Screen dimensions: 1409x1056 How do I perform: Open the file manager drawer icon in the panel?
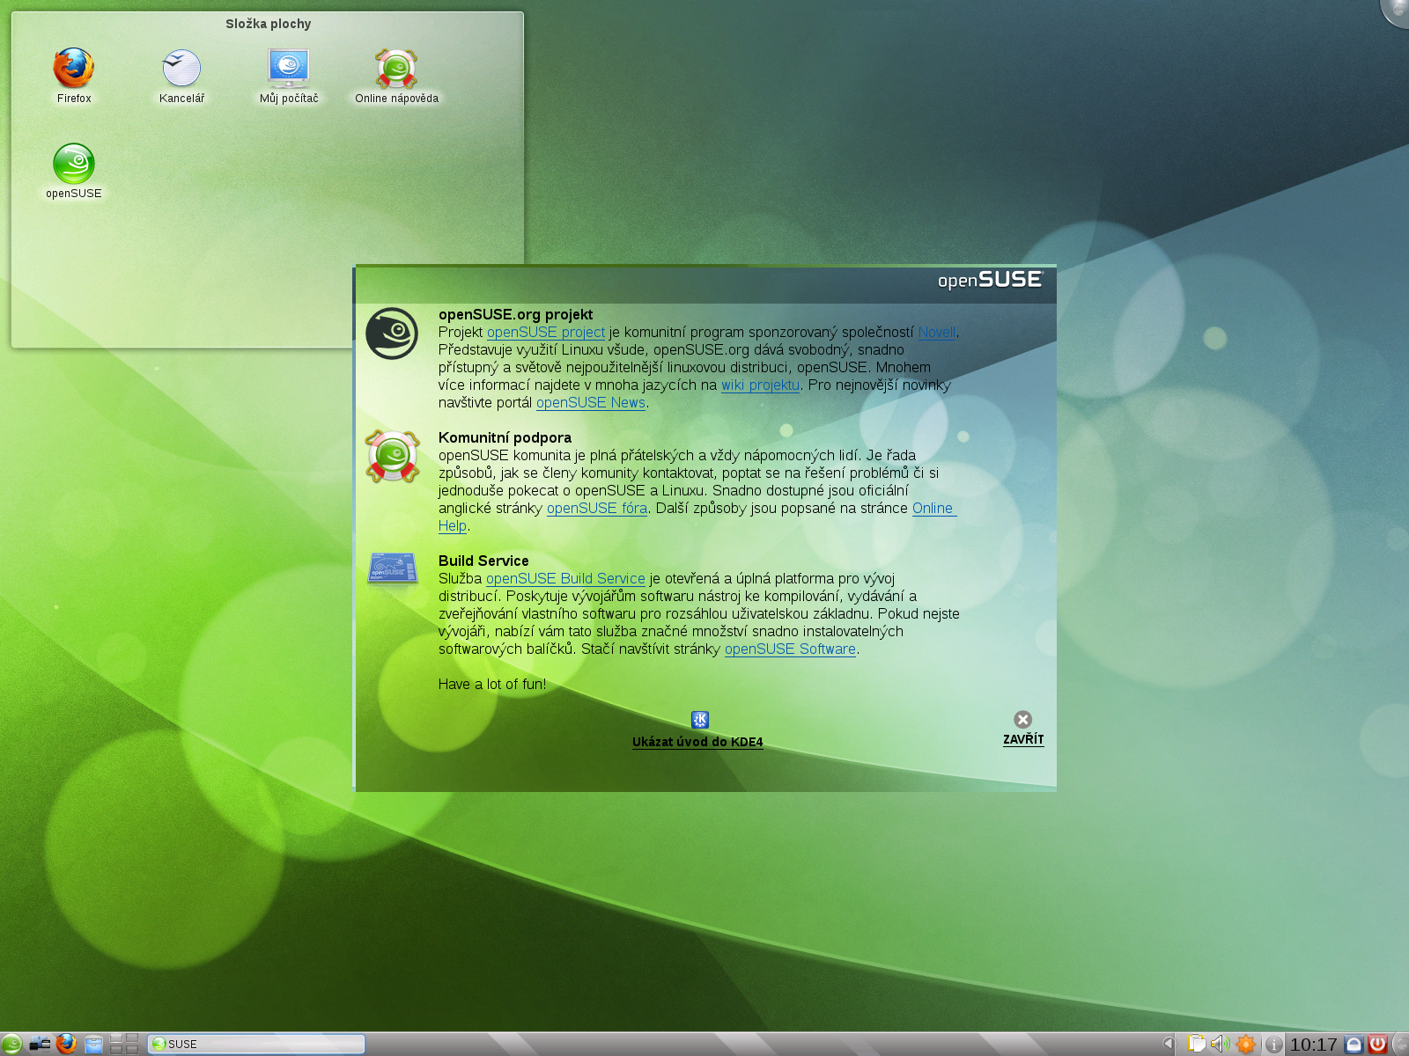[x=93, y=1045]
